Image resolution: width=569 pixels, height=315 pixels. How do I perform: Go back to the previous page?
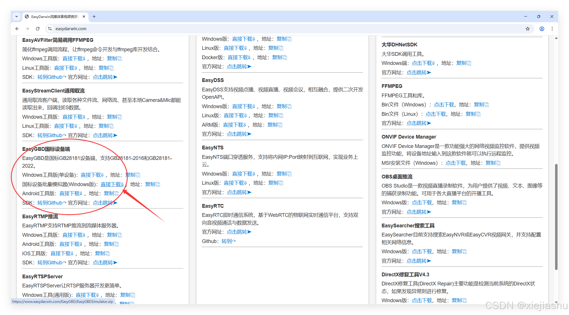point(17,29)
